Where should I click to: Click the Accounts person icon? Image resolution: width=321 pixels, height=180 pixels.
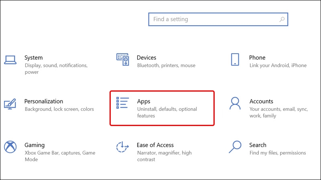[235, 103]
